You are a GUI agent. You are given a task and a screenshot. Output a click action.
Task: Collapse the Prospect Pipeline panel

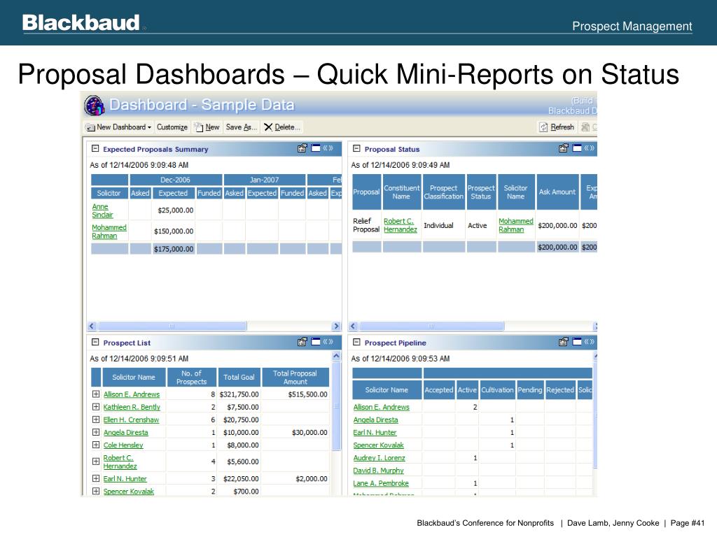pyautogui.click(x=356, y=342)
